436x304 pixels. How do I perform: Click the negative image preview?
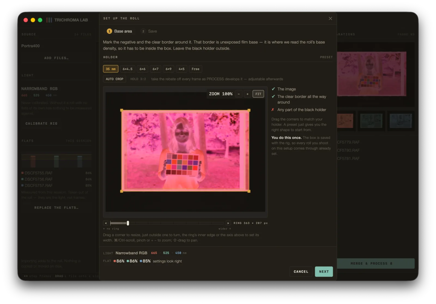(185, 151)
